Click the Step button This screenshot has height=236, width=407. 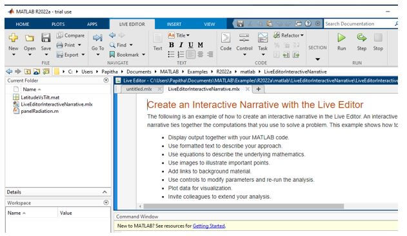[x=362, y=41]
